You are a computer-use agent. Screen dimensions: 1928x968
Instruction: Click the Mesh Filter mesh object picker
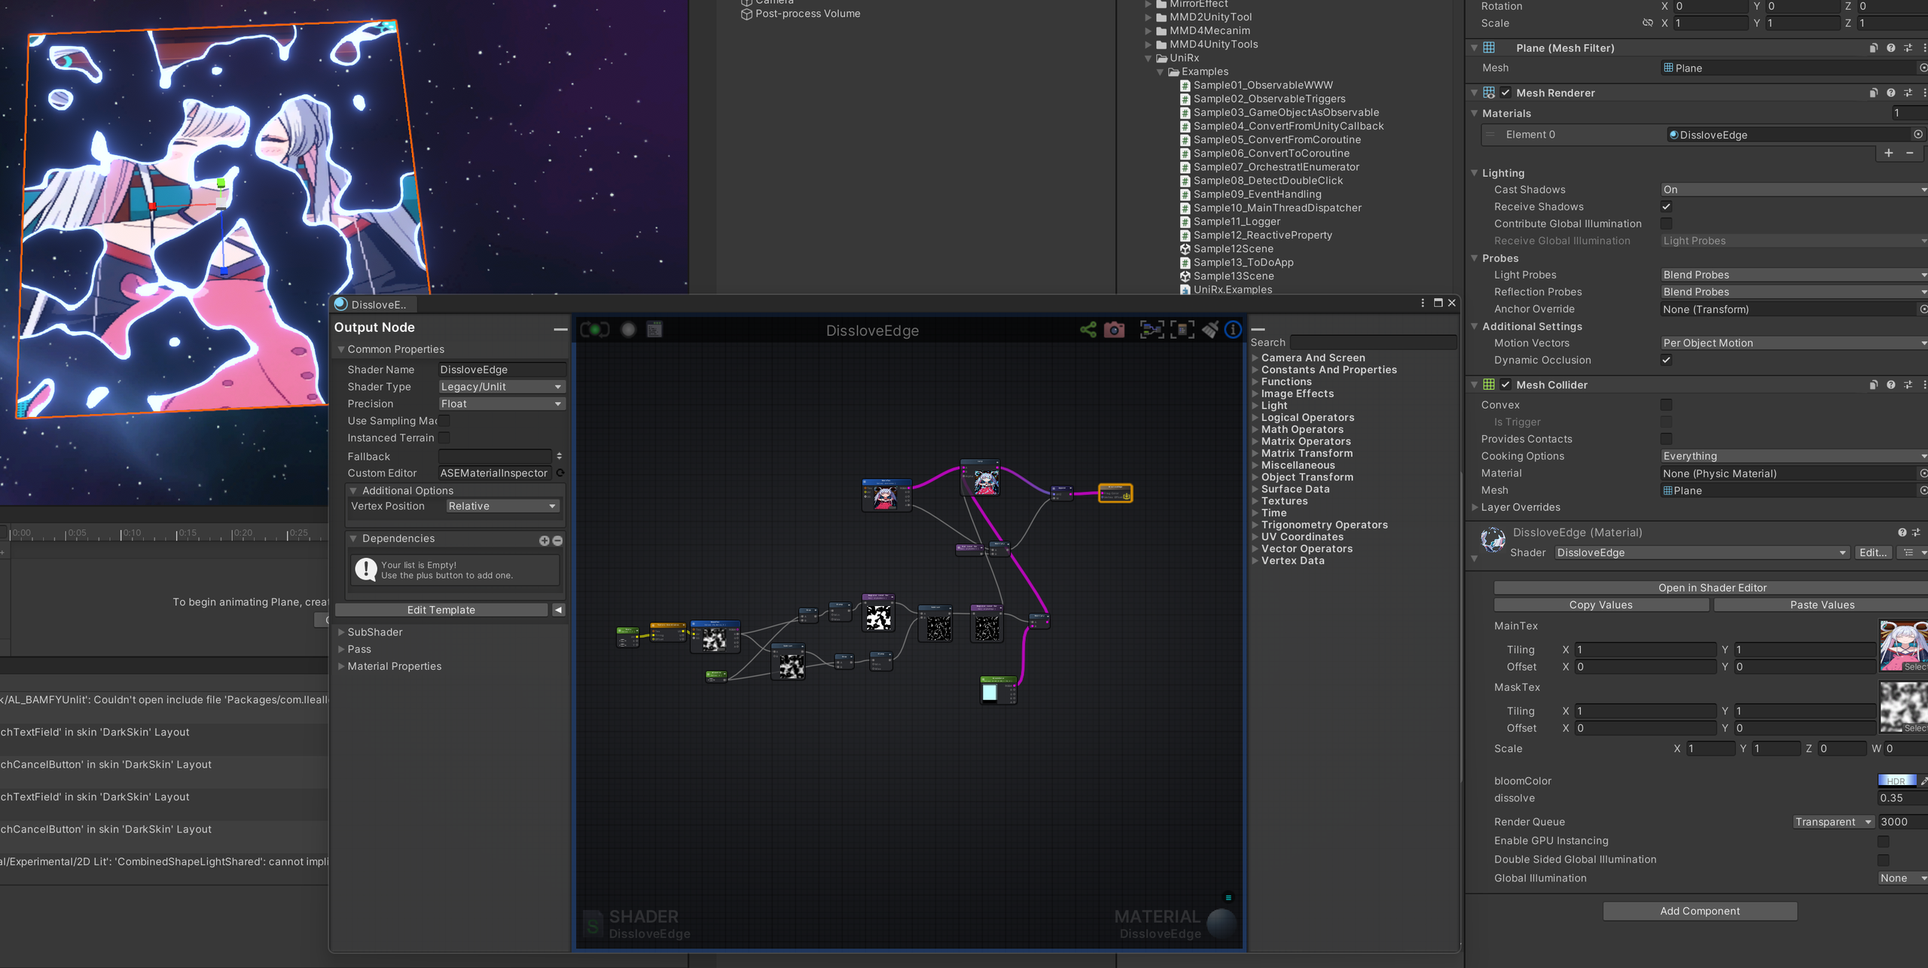[1923, 68]
